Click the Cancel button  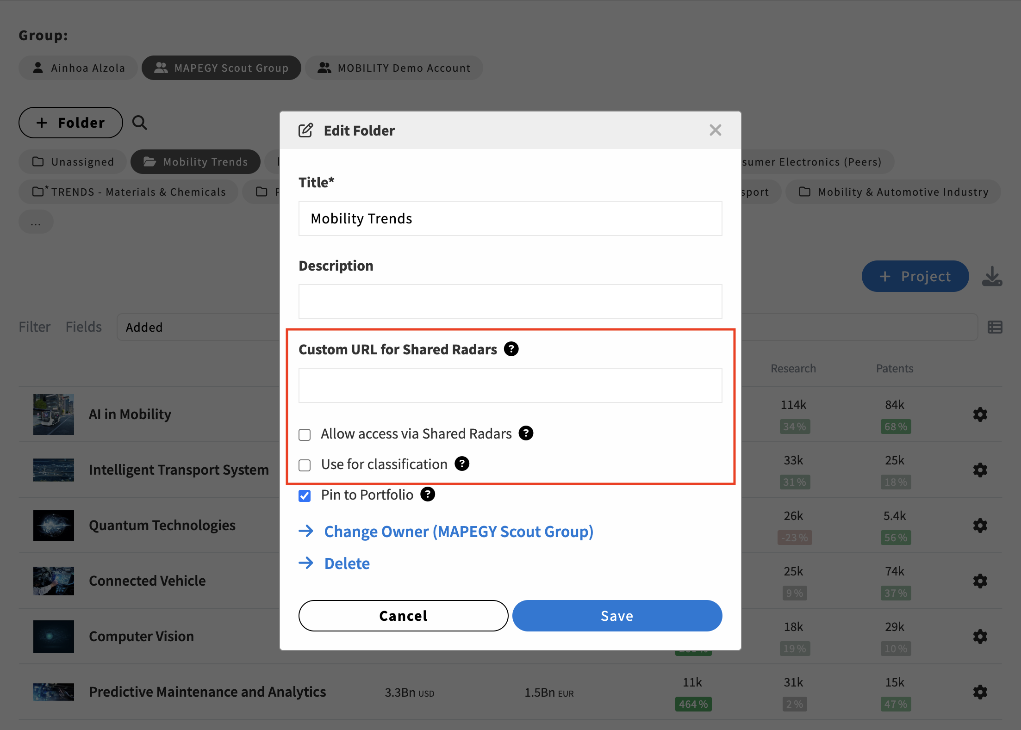coord(403,616)
